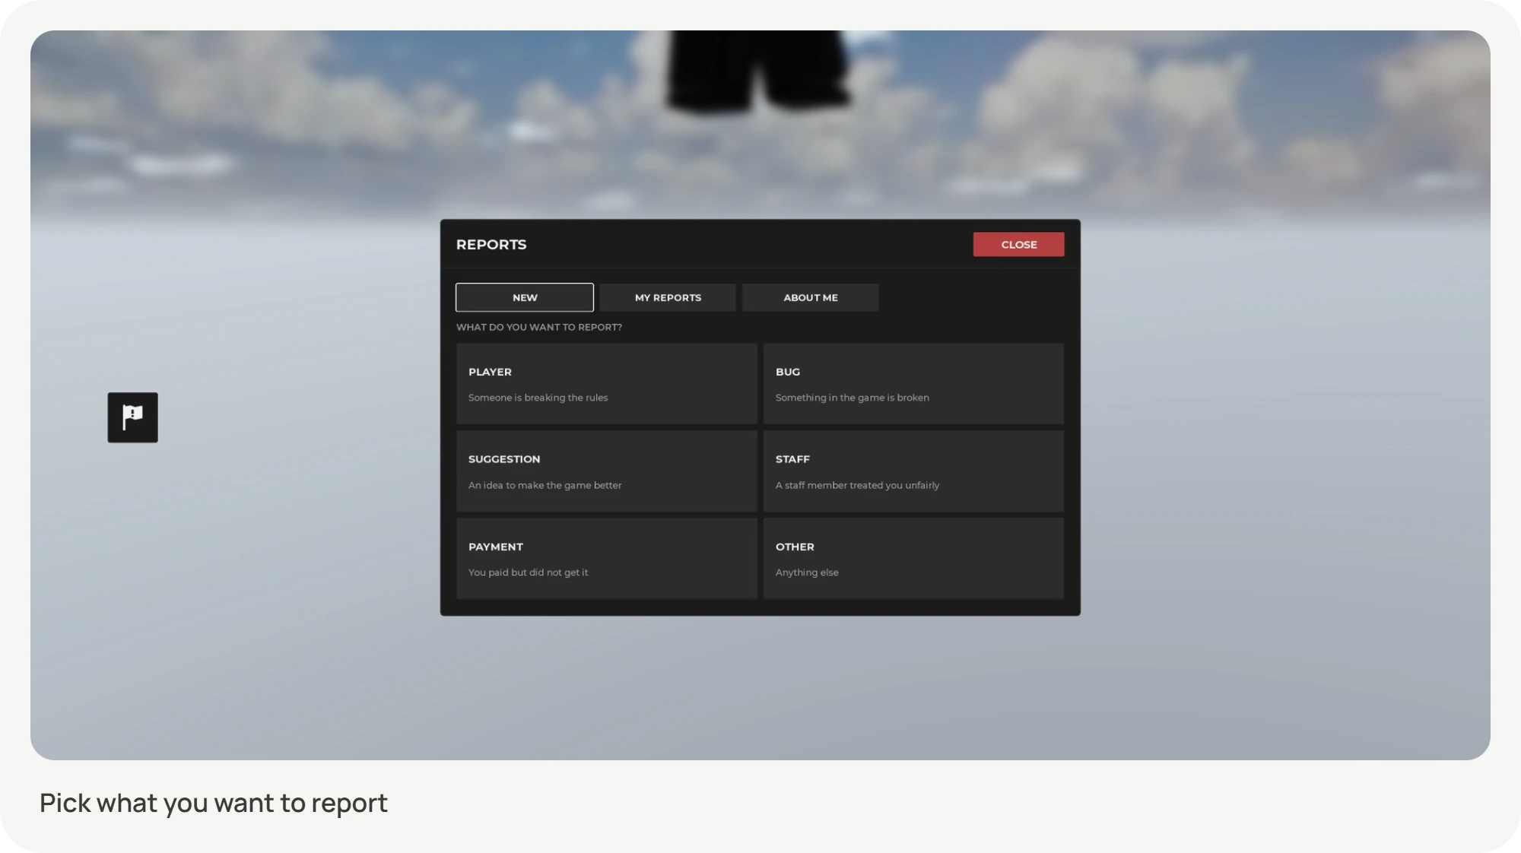Switch to the About Me tab
The width and height of the screenshot is (1521, 853).
coord(811,297)
